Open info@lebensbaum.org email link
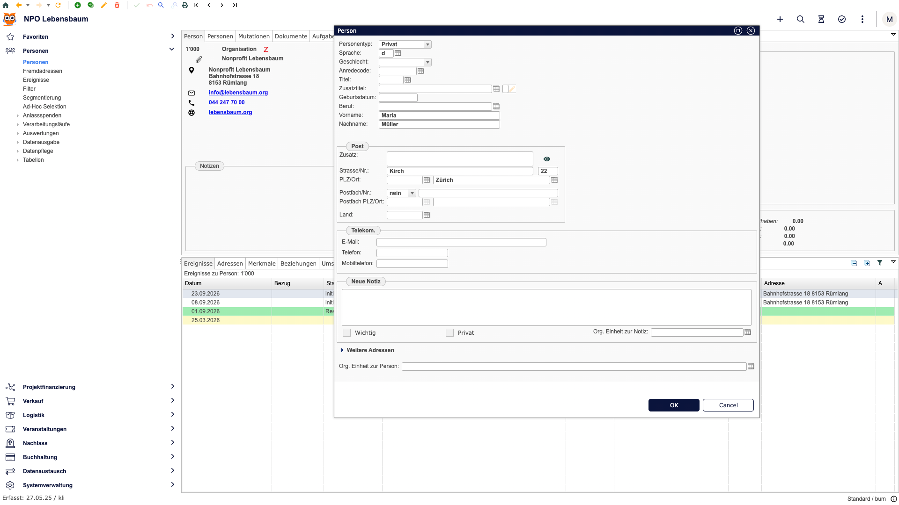899x505 pixels. point(238,93)
